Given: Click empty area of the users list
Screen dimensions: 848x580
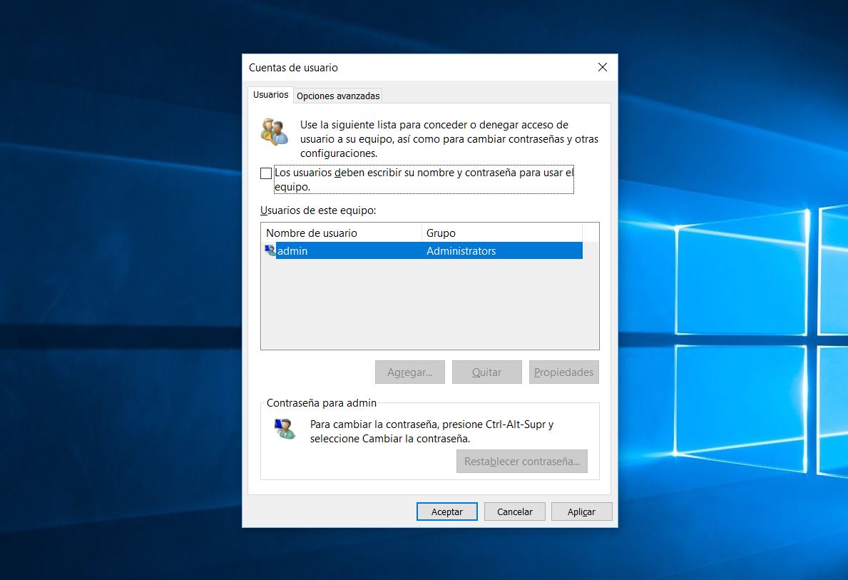Looking at the screenshot, I should [428, 307].
